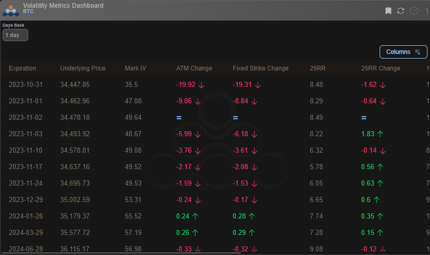Image resolution: width=430 pixels, height=255 pixels.
Task: Open the info alert circle icon
Action: click(x=414, y=11)
